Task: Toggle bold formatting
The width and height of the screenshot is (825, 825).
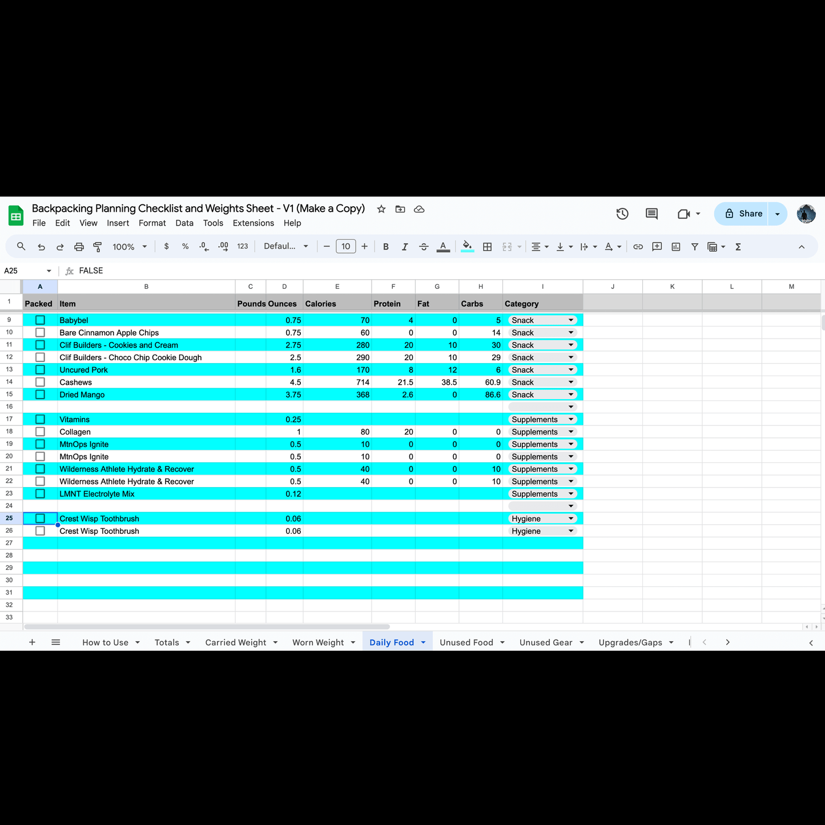Action: coord(386,247)
